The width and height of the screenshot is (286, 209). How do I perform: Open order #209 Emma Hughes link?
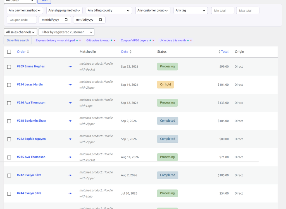[31, 66]
